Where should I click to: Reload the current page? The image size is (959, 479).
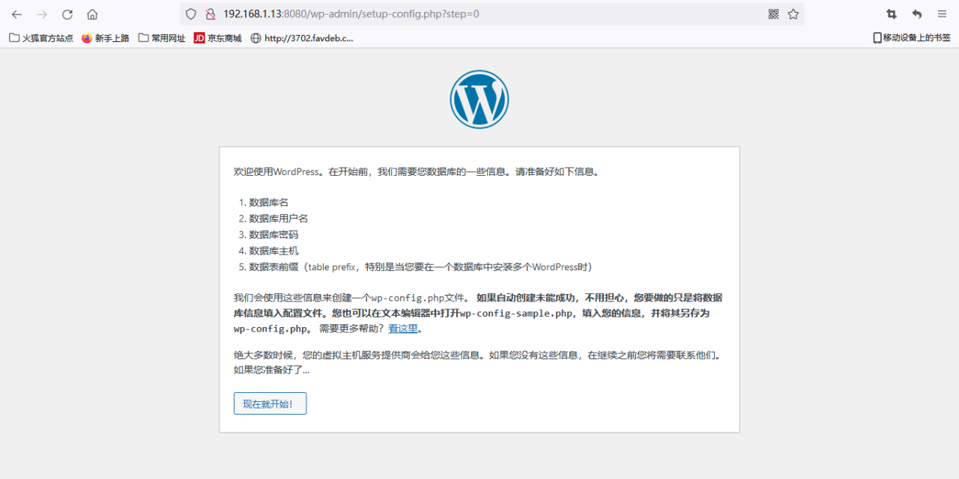(x=67, y=14)
